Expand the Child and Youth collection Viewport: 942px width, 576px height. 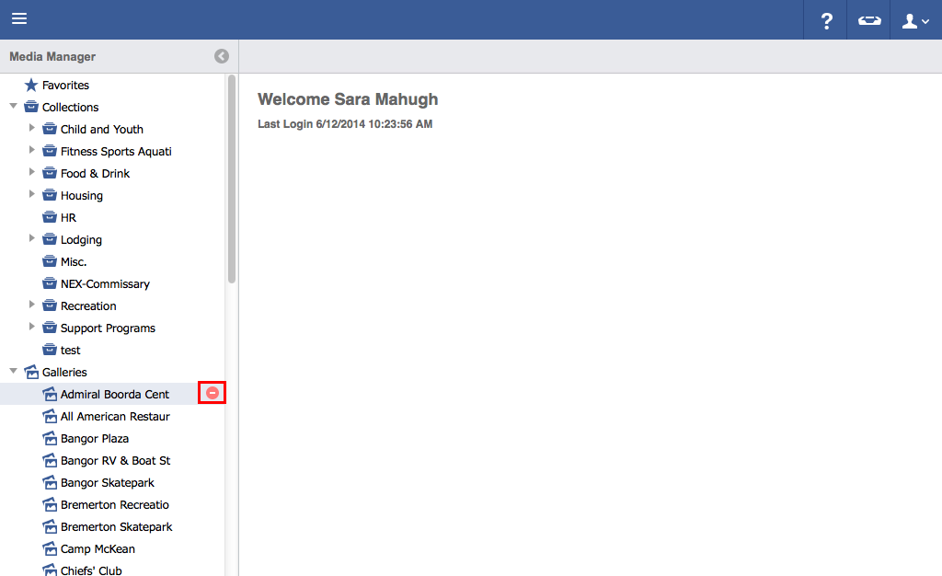pos(32,128)
